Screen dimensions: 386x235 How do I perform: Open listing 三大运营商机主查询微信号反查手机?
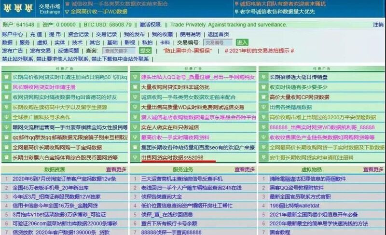(x=182, y=179)
